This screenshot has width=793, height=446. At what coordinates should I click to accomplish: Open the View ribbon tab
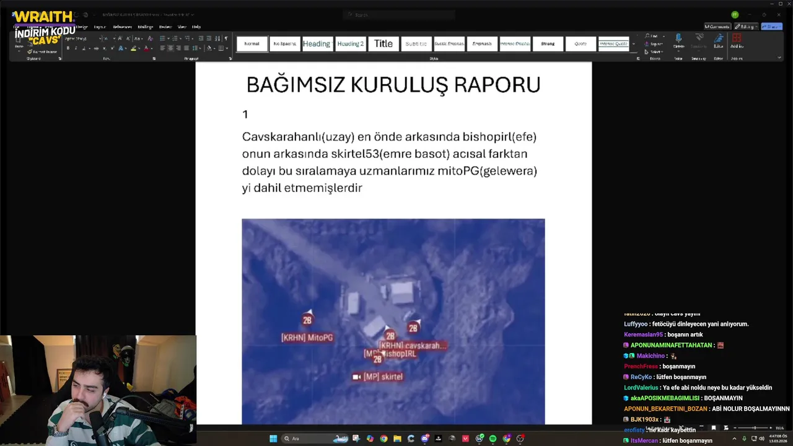182,27
